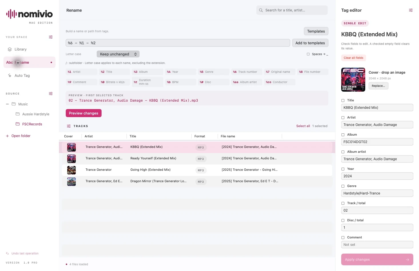Check the Album field checkbox
This screenshot has width=419, height=271.
[343, 135]
